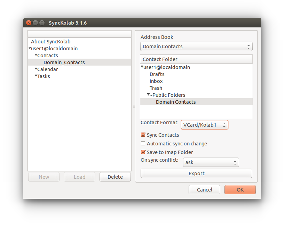Viewport: 293px width, 229px height.
Task: Pick the Trash folder
Action: [x=156, y=88]
